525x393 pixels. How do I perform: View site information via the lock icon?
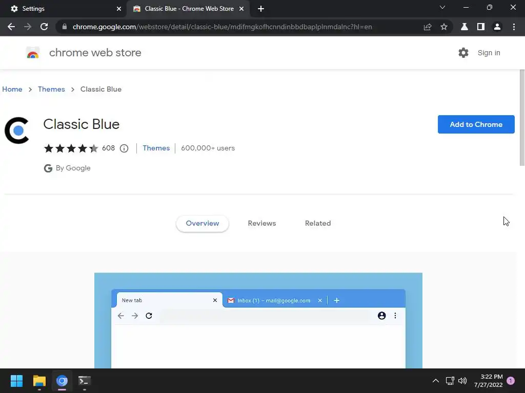coord(65,27)
